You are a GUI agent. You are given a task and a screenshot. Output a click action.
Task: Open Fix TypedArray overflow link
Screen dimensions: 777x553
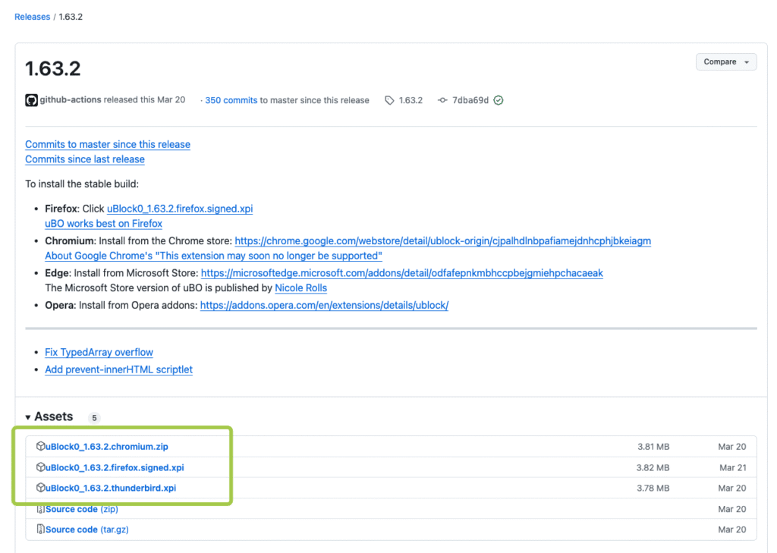[99, 352]
